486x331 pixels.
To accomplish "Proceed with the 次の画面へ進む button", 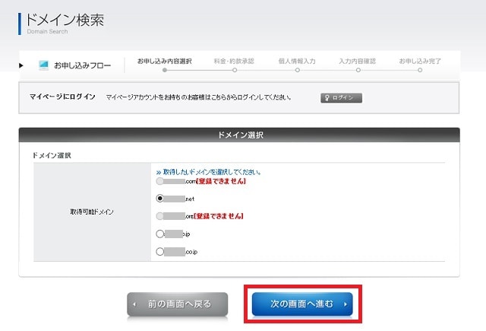I will click(x=302, y=304).
